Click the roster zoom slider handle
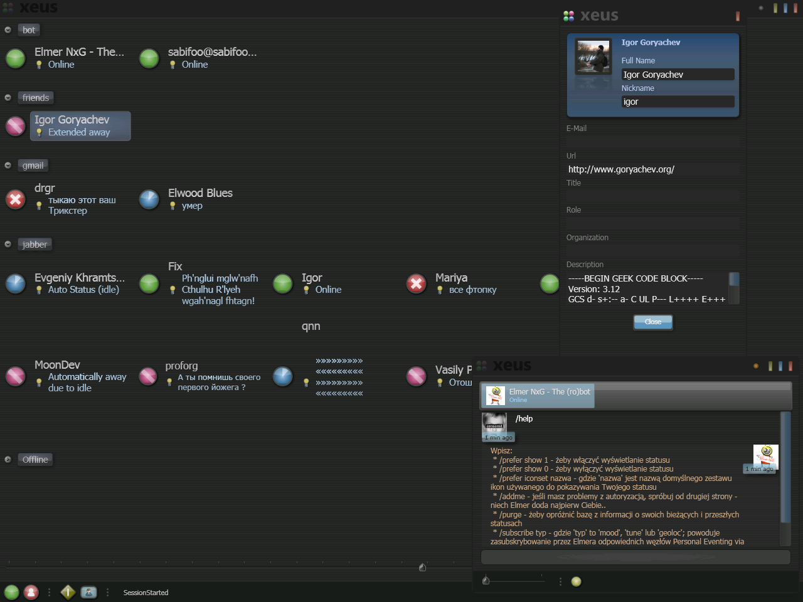The height and width of the screenshot is (602, 803). point(422,568)
